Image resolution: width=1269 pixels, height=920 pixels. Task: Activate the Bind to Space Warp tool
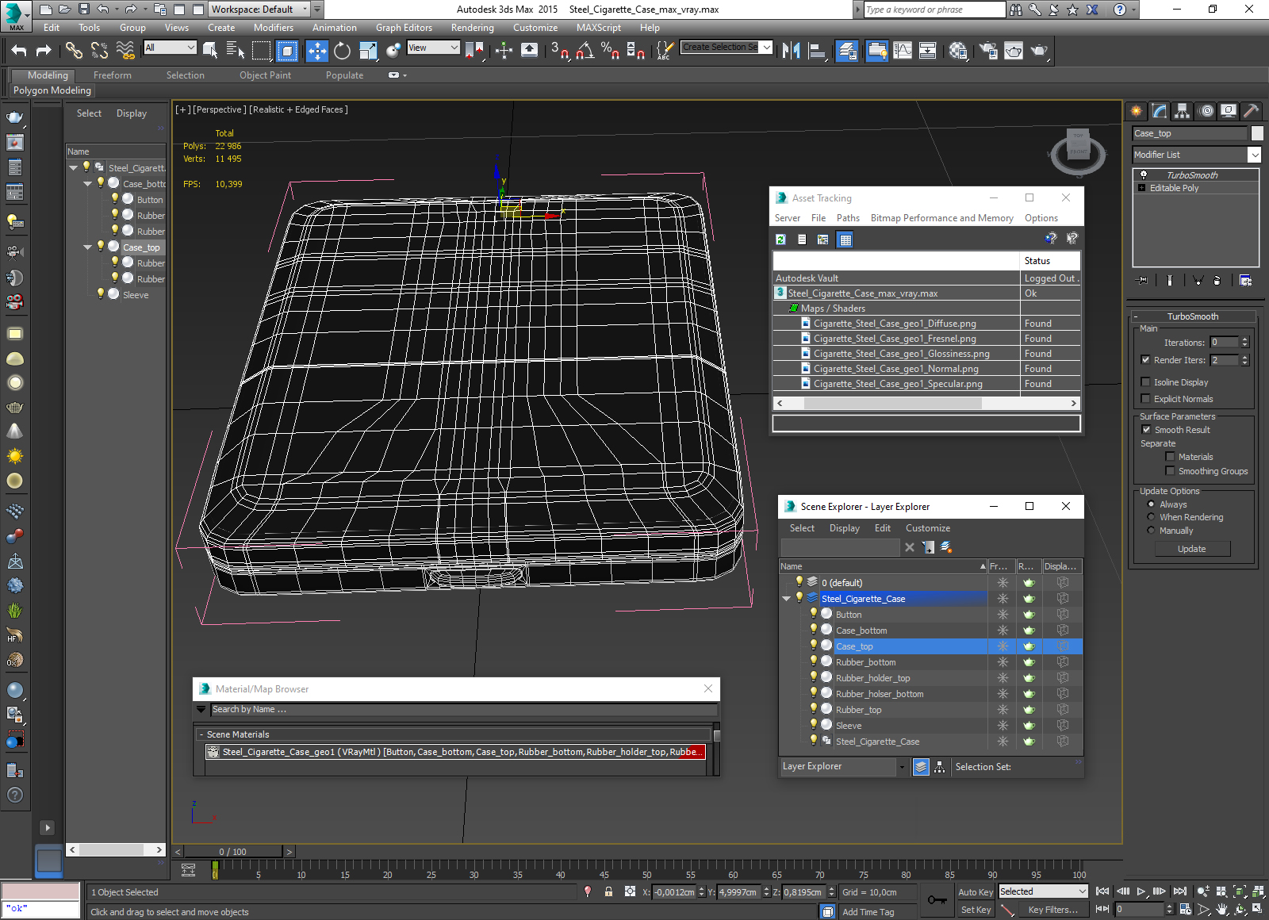[125, 51]
